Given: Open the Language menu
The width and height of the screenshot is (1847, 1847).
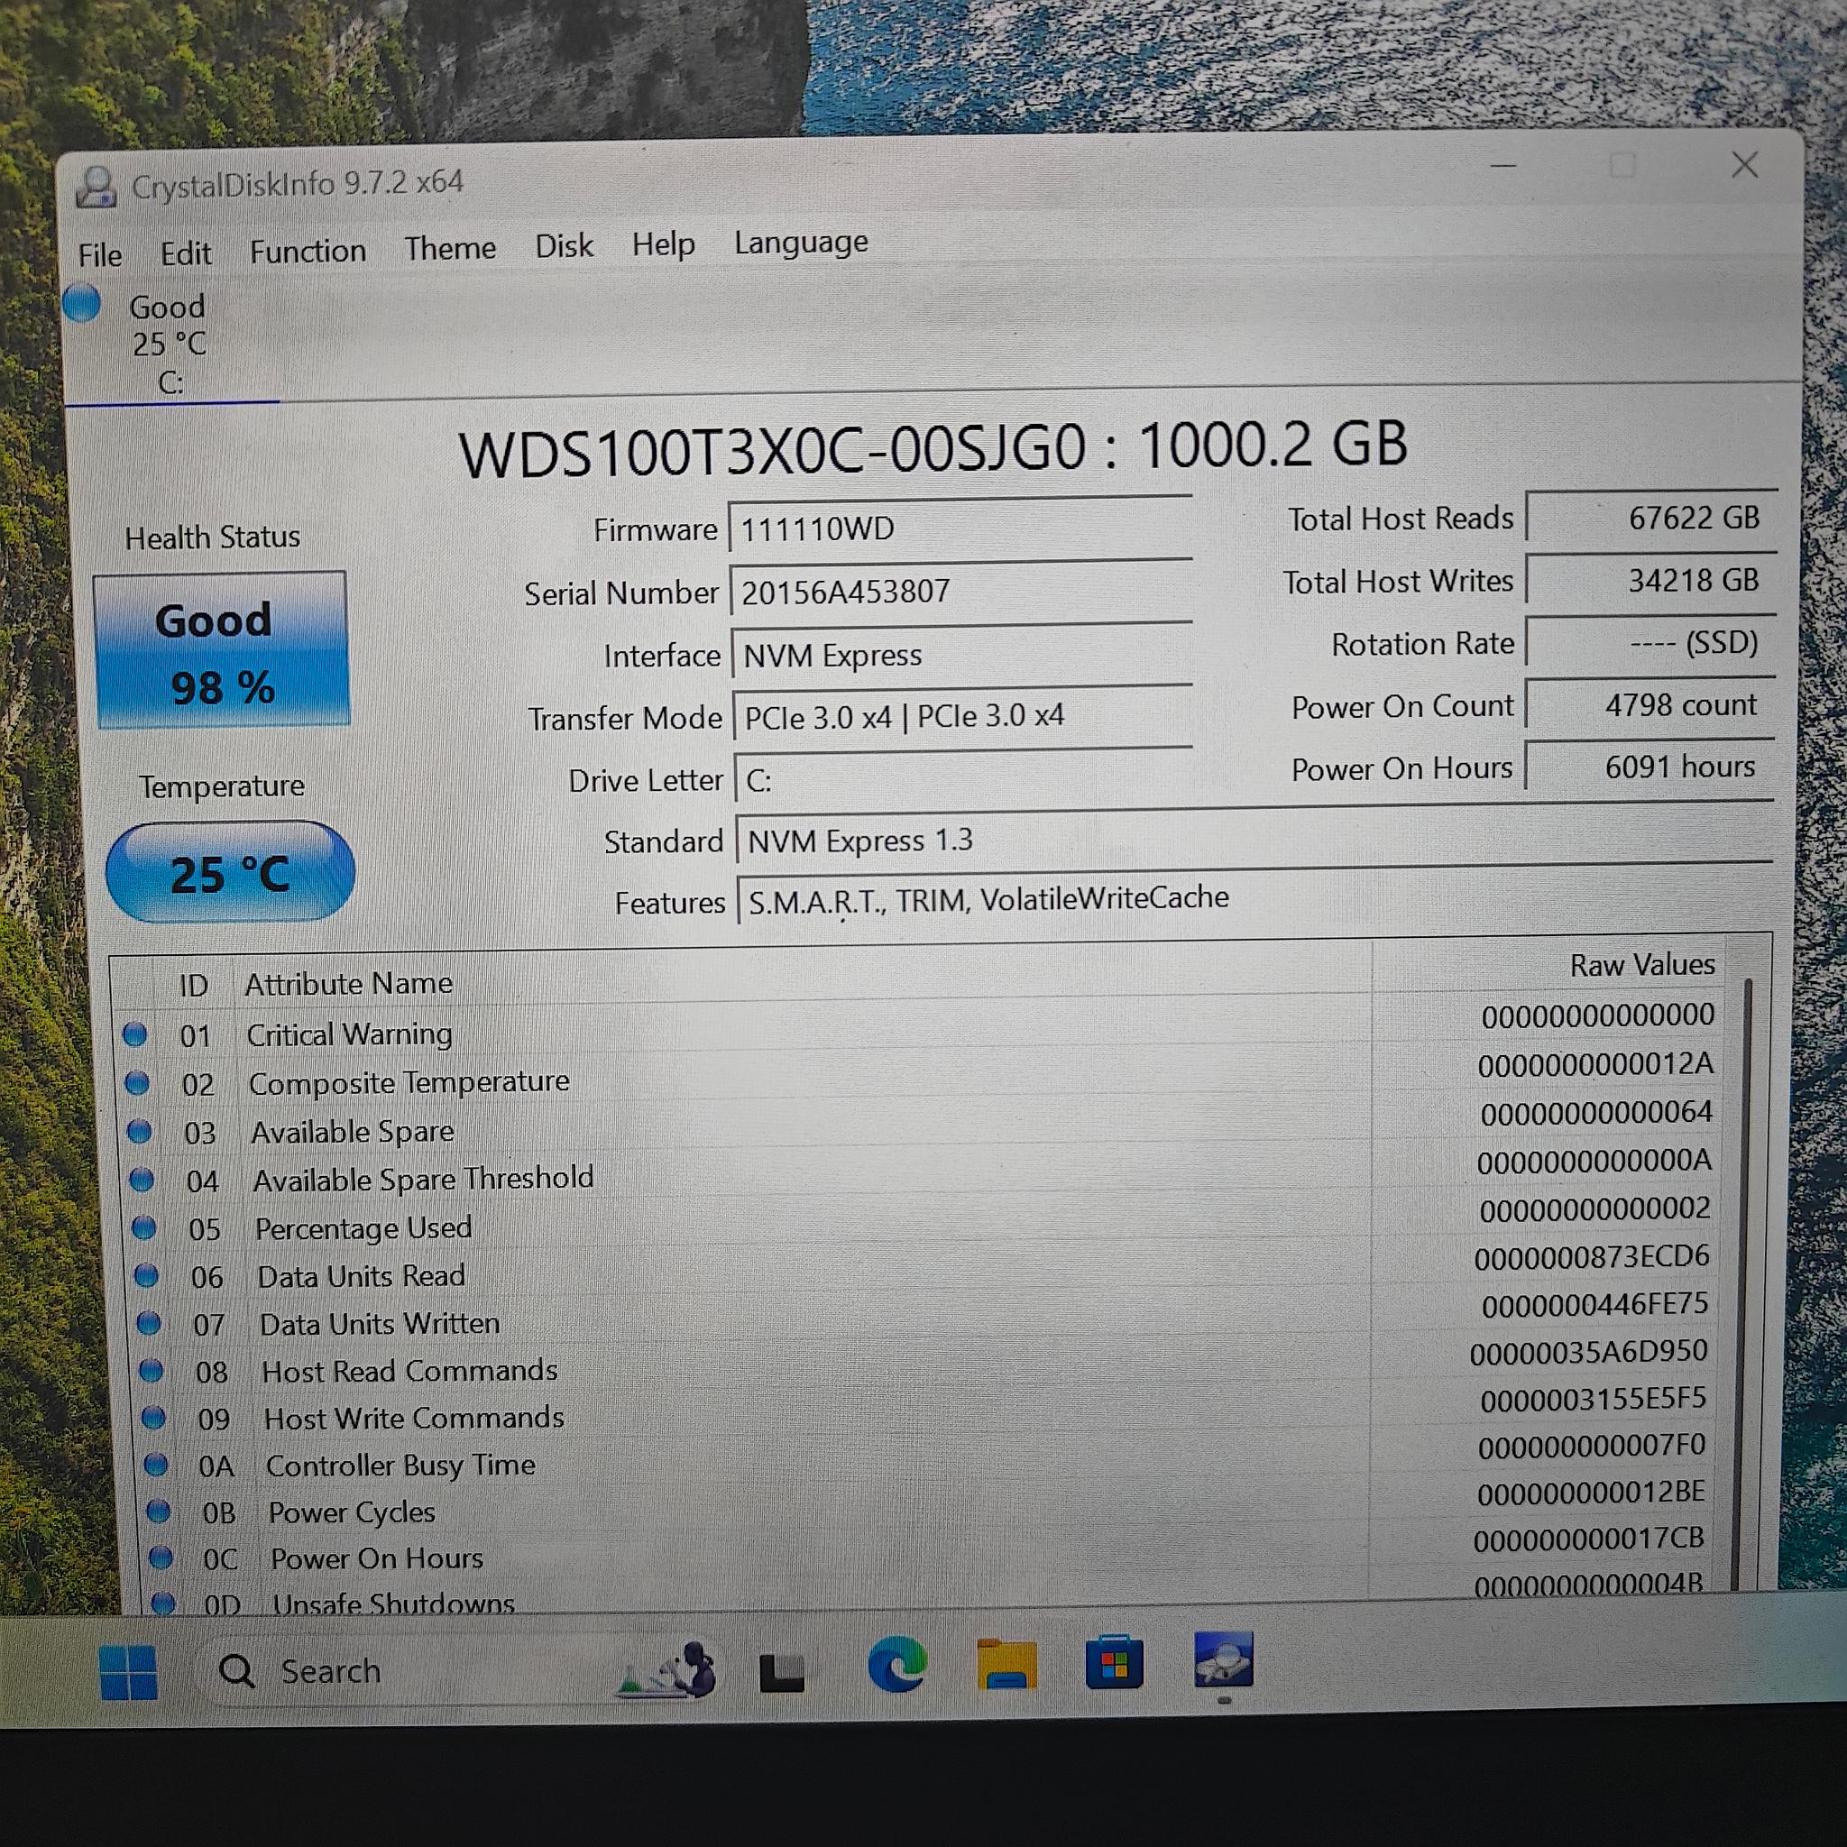Looking at the screenshot, I should [x=801, y=243].
